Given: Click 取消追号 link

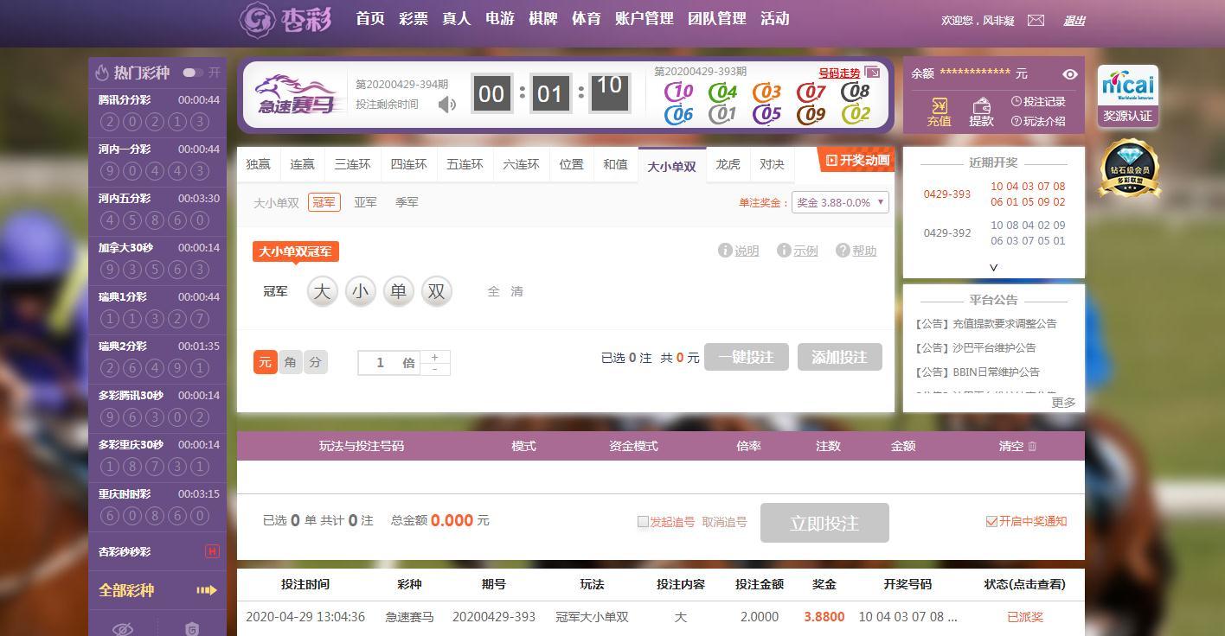Looking at the screenshot, I should tap(724, 522).
